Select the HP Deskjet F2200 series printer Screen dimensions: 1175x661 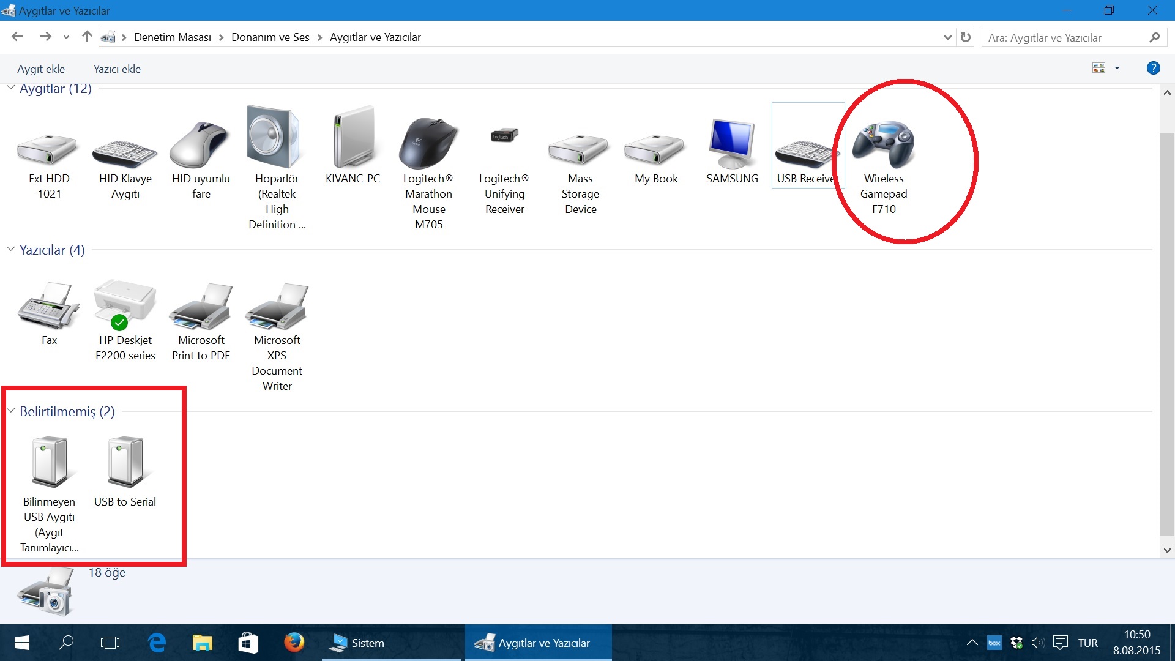pyautogui.click(x=125, y=305)
